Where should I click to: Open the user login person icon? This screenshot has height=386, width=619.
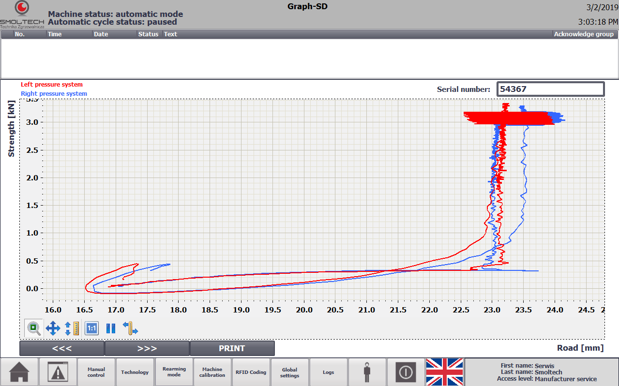[367, 372]
